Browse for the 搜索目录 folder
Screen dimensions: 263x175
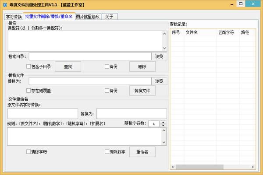click(159, 56)
